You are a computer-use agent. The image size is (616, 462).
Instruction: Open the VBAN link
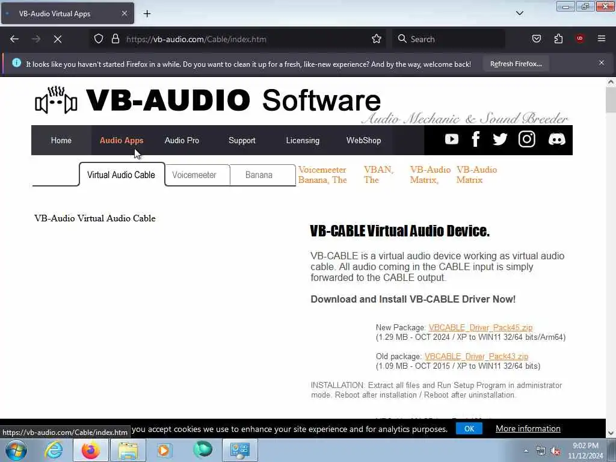tap(378, 175)
